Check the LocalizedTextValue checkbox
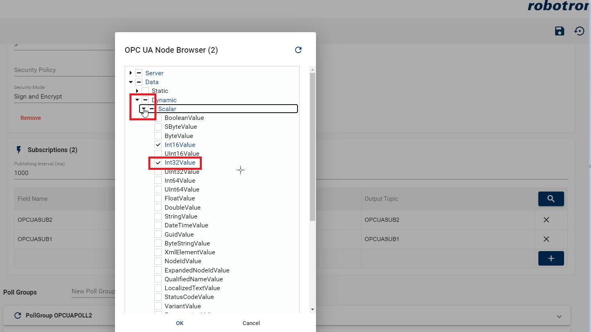The image size is (591, 332). 158,288
